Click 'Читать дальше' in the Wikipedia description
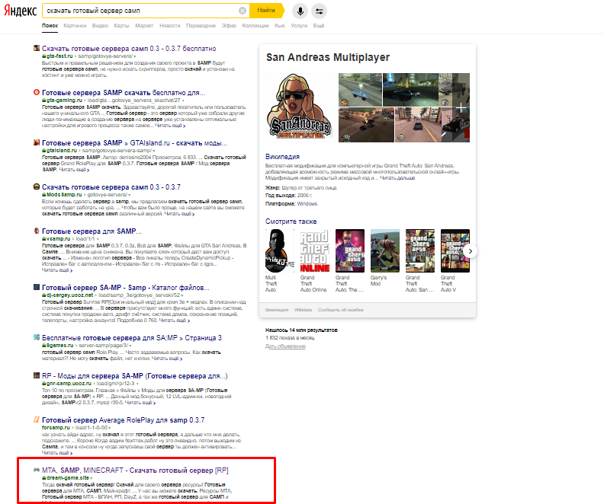 [x=397, y=178]
